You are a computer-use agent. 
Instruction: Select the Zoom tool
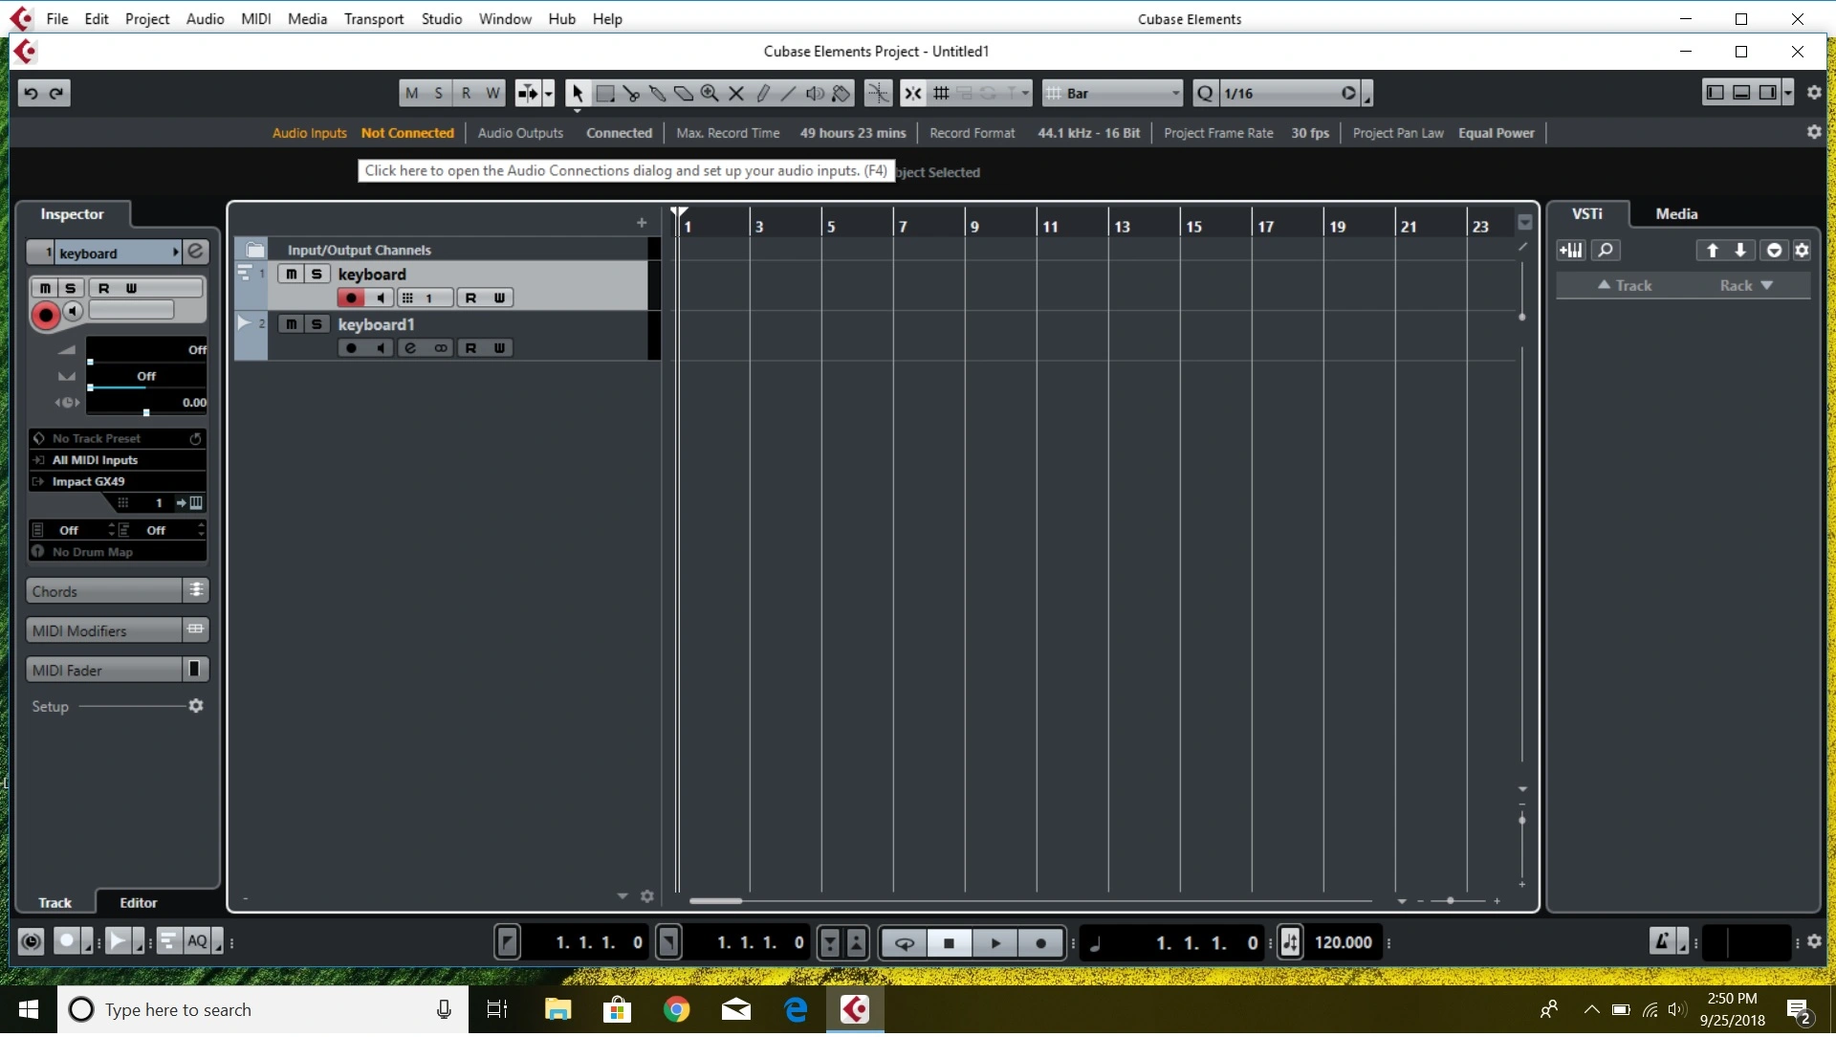[x=710, y=94]
